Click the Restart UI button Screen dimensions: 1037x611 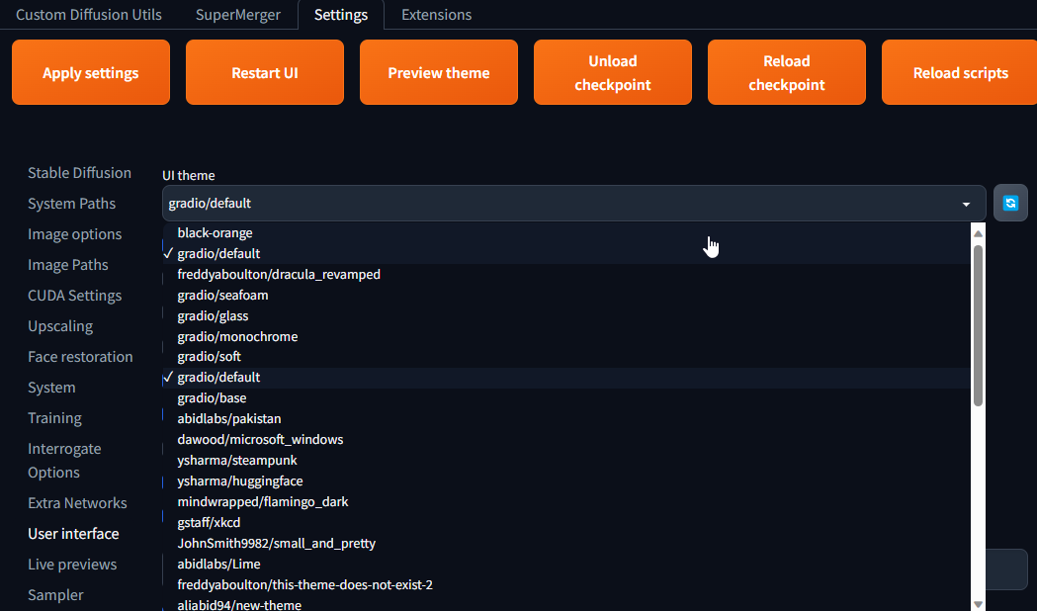[x=265, y=72]
